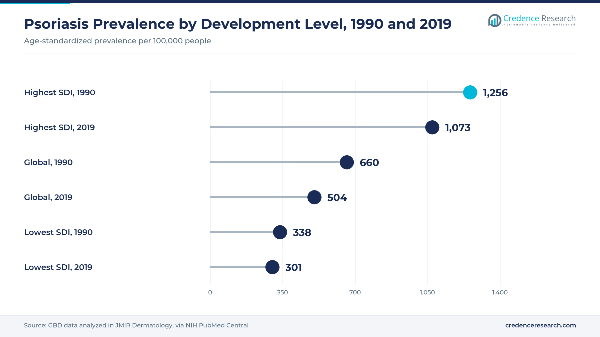The width and height of the screenshot is (600, 337).
Task: Click the 1,400 axis tick label
Action: 500,292
